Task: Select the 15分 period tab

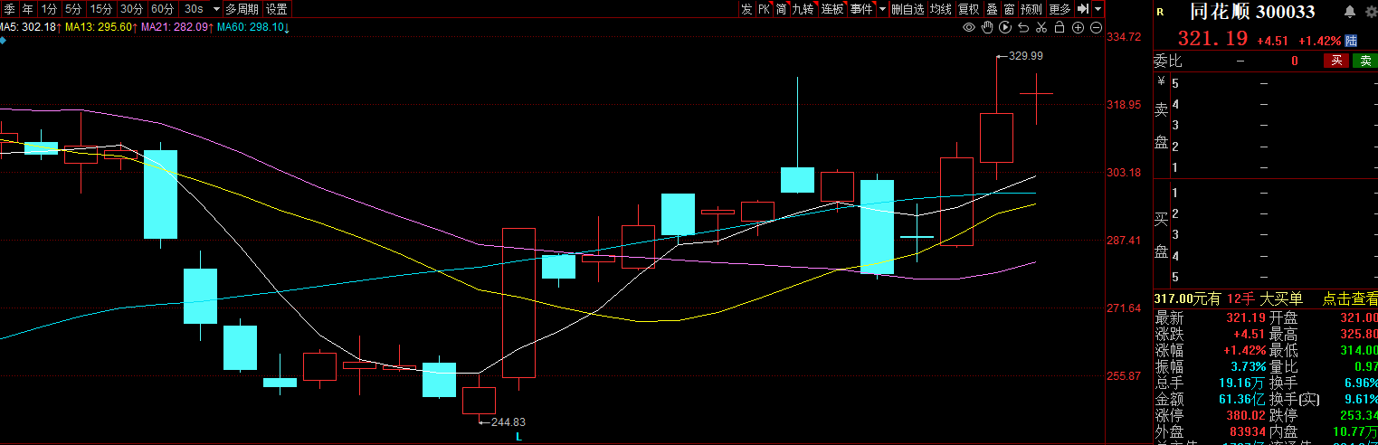Action: click(101, 9)
